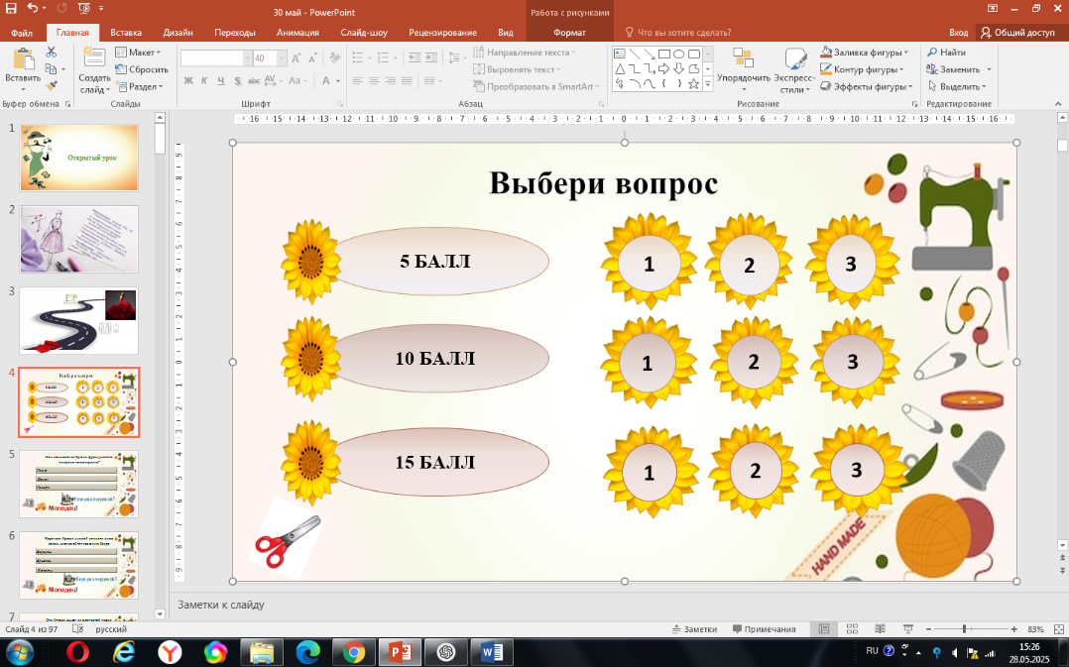The image size is (1069, 667).
Task: Open Opera browser from taskbar
Action: pyautogui.click(x=77, y=653)
